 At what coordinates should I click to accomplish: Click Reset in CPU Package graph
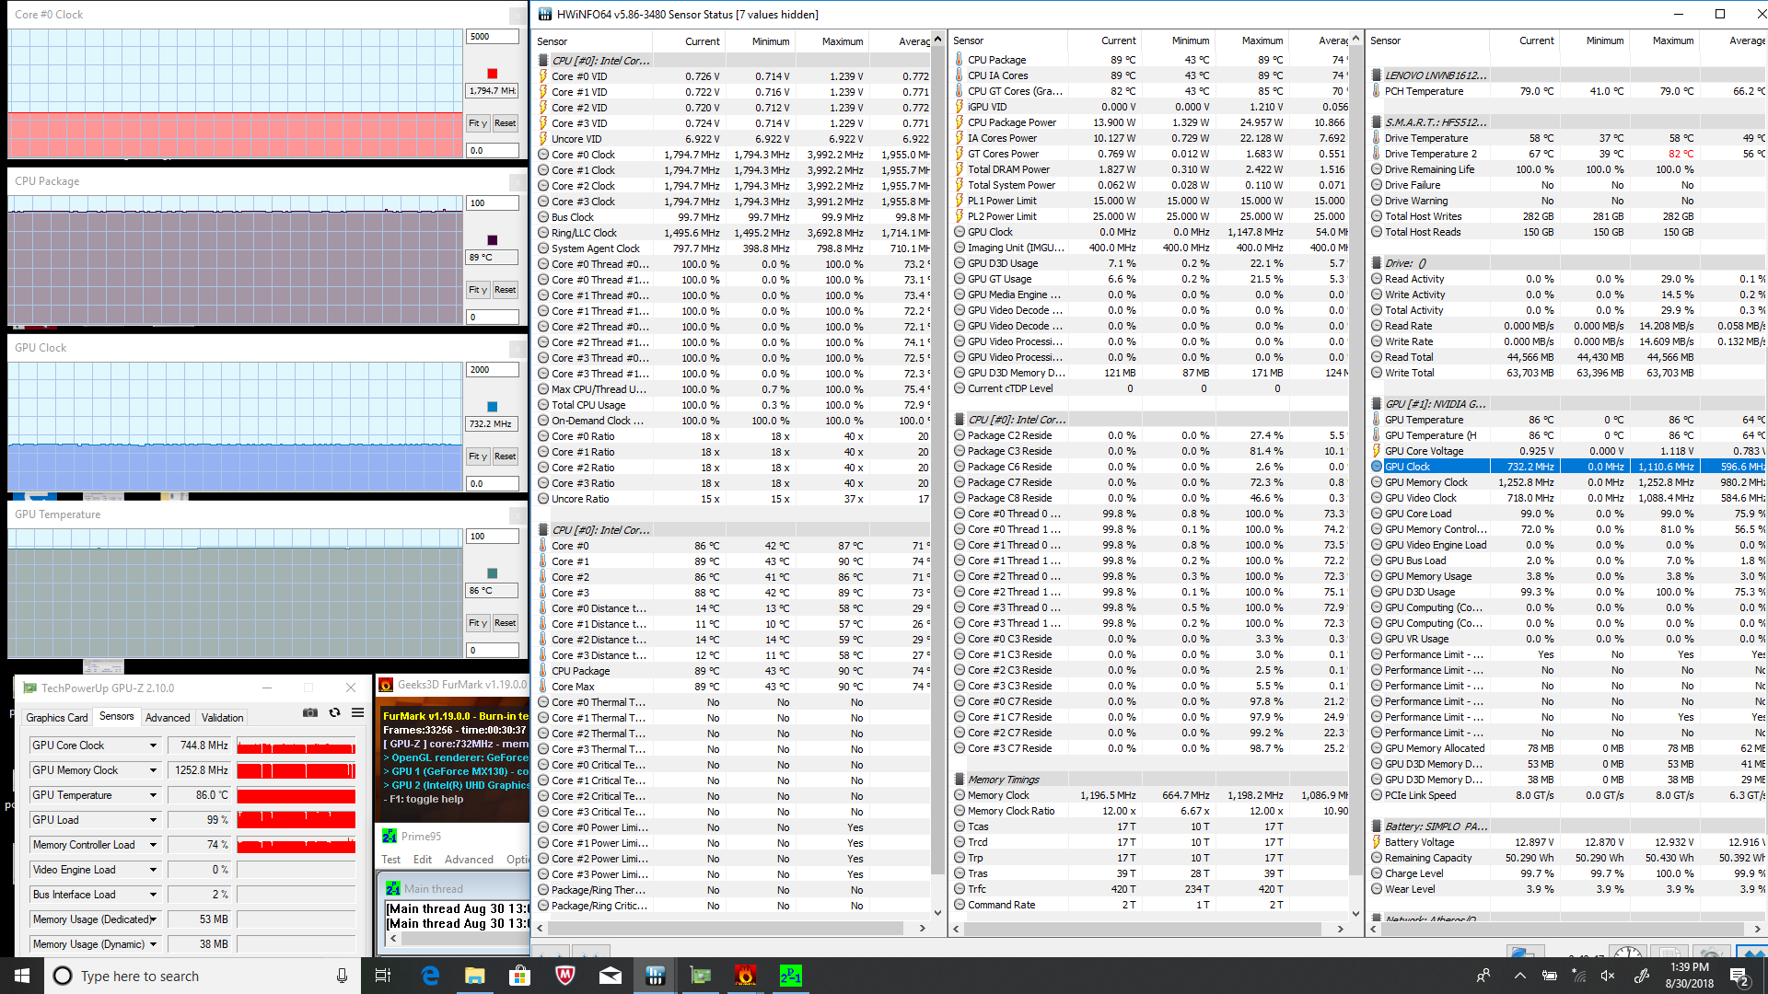point(506,290)
